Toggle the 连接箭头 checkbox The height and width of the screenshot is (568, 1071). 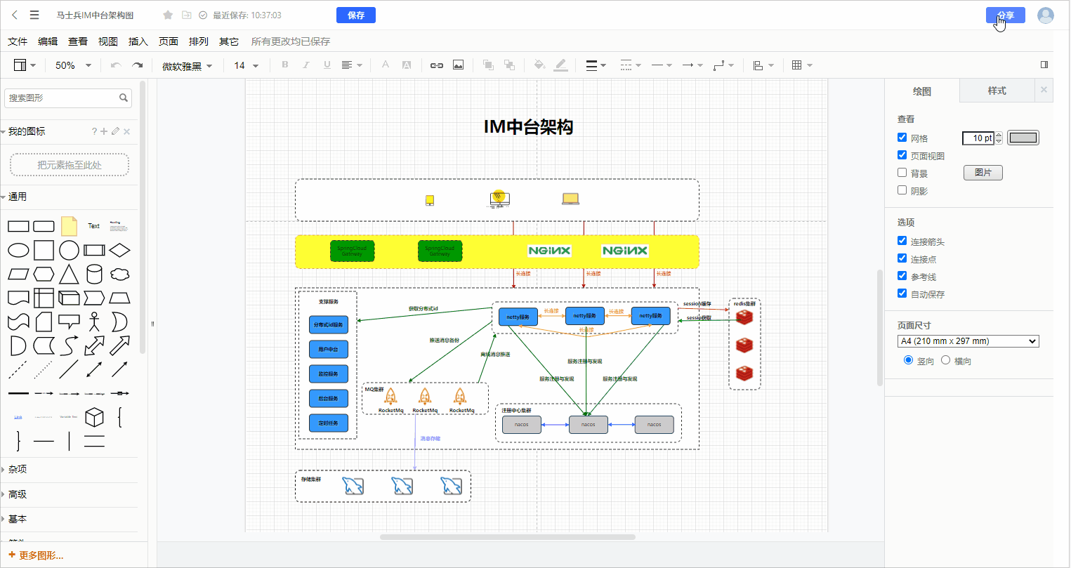pos(902,241)
